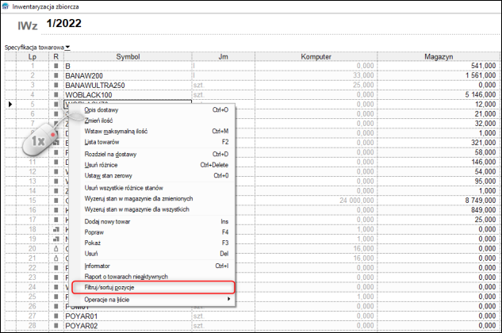
Task: Select Opis dostawy menu entry
Action: pyautogui.click(x=100, y=109)
